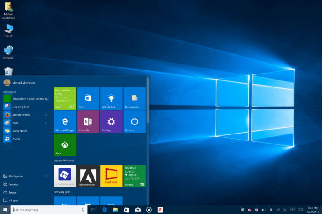Open Recycle Bin on the desktop
This screenshot has width=322, height=214.
(x=8, y=71)
